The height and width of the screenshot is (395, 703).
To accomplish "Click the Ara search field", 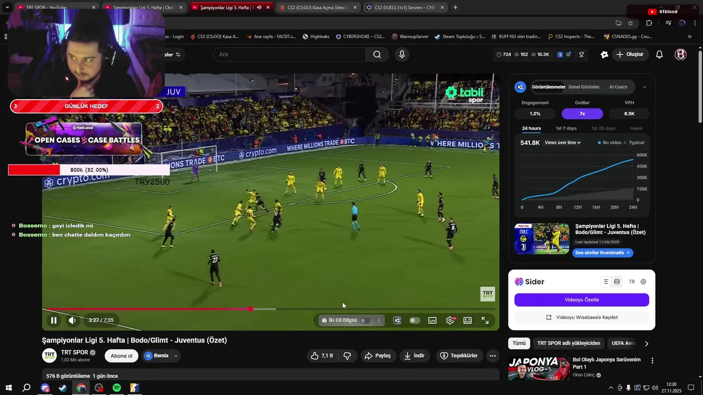I will click(289, 54).
